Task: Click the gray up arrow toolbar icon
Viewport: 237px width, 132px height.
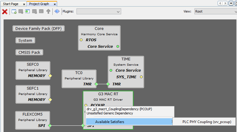Action: click(48, 11)
